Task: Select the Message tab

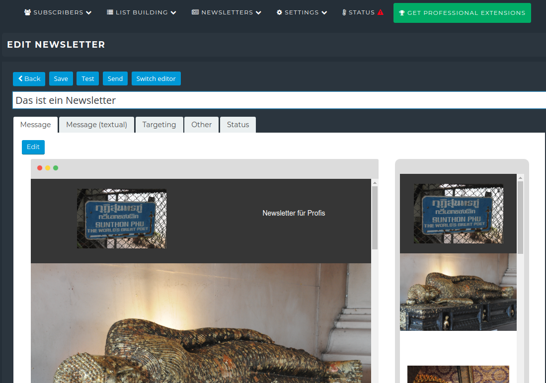Action: [x=35, y=125]
